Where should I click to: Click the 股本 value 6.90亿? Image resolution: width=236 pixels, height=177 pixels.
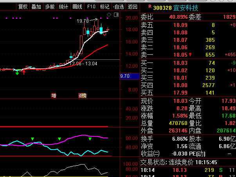[x=227, y=139]
